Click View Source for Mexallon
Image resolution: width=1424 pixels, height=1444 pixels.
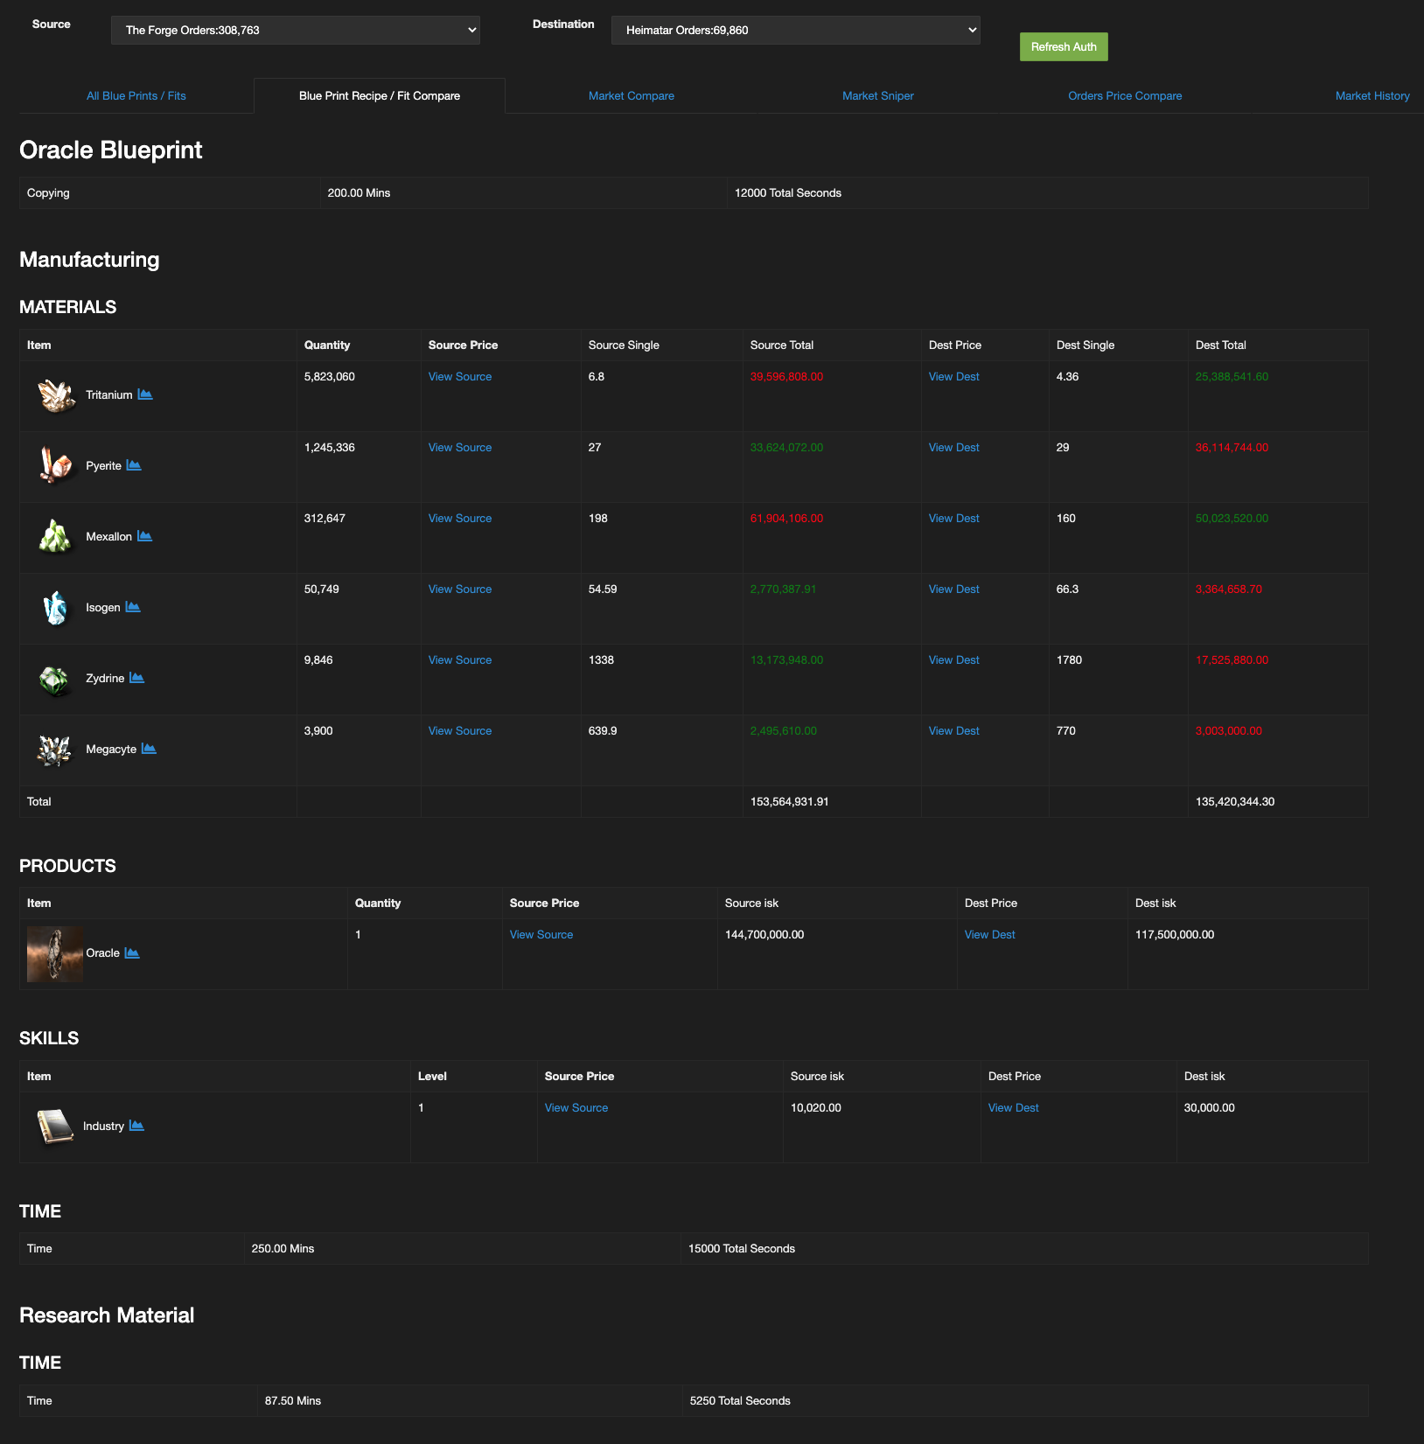point(460,519)
